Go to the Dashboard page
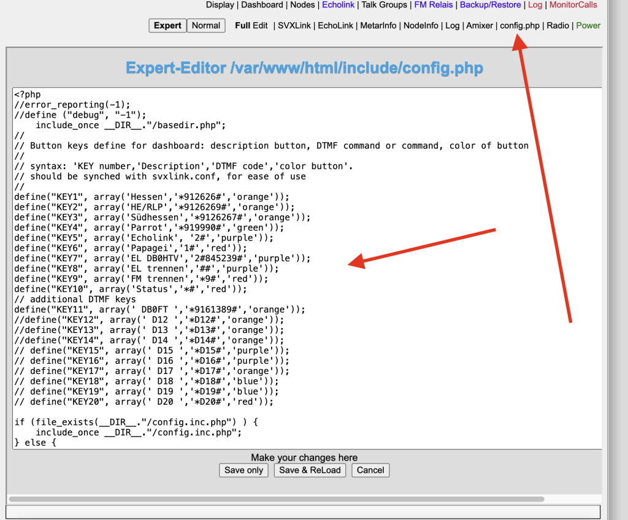The height and width of the screenshot is (520, 628). pos(262,5)
